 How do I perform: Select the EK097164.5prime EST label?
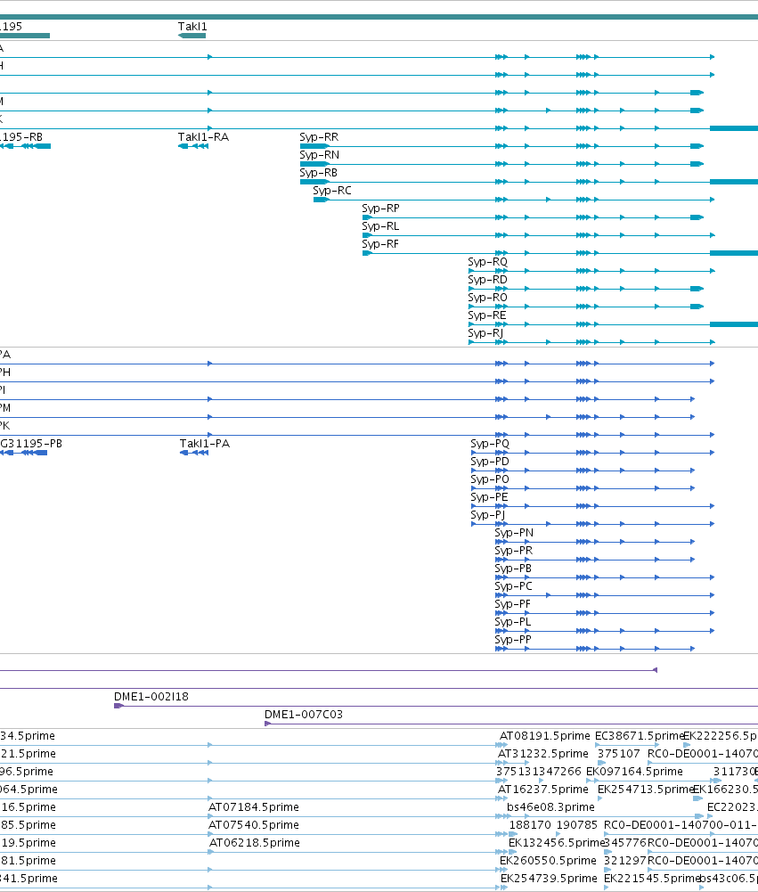[634, 772]
